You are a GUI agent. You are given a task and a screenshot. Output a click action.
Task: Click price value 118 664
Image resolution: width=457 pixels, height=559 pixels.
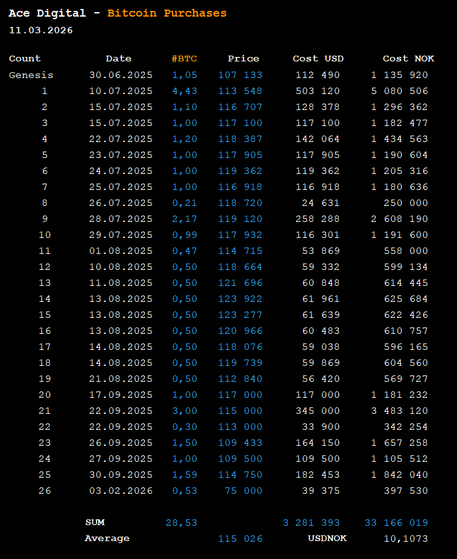coord(240,267)
